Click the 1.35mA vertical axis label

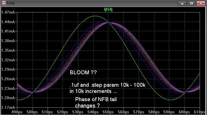(x=8, y=50)
